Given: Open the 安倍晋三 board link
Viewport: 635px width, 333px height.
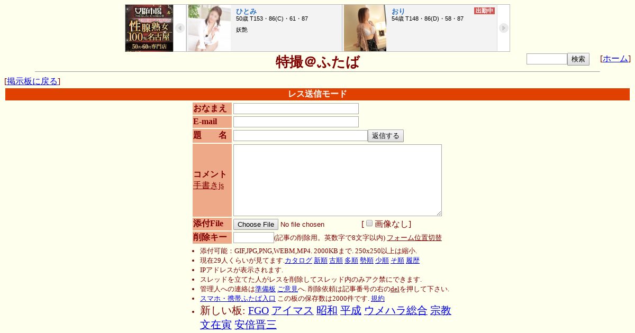Looking at the screenshot, I should (x=256, y=325).
